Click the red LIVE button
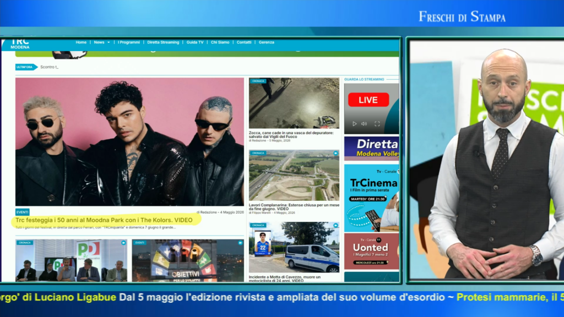The width and height of the screenshot is (564, 317). (x=368, y=100)
